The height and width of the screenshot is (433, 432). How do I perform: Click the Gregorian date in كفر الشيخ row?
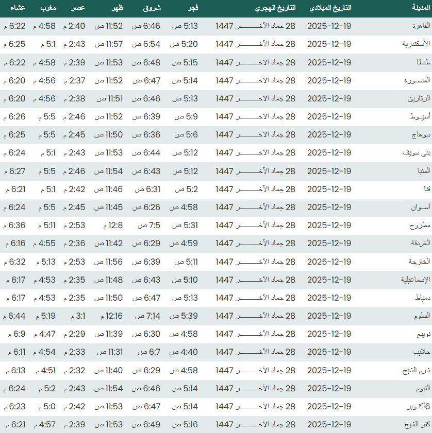tap(329, 424)
